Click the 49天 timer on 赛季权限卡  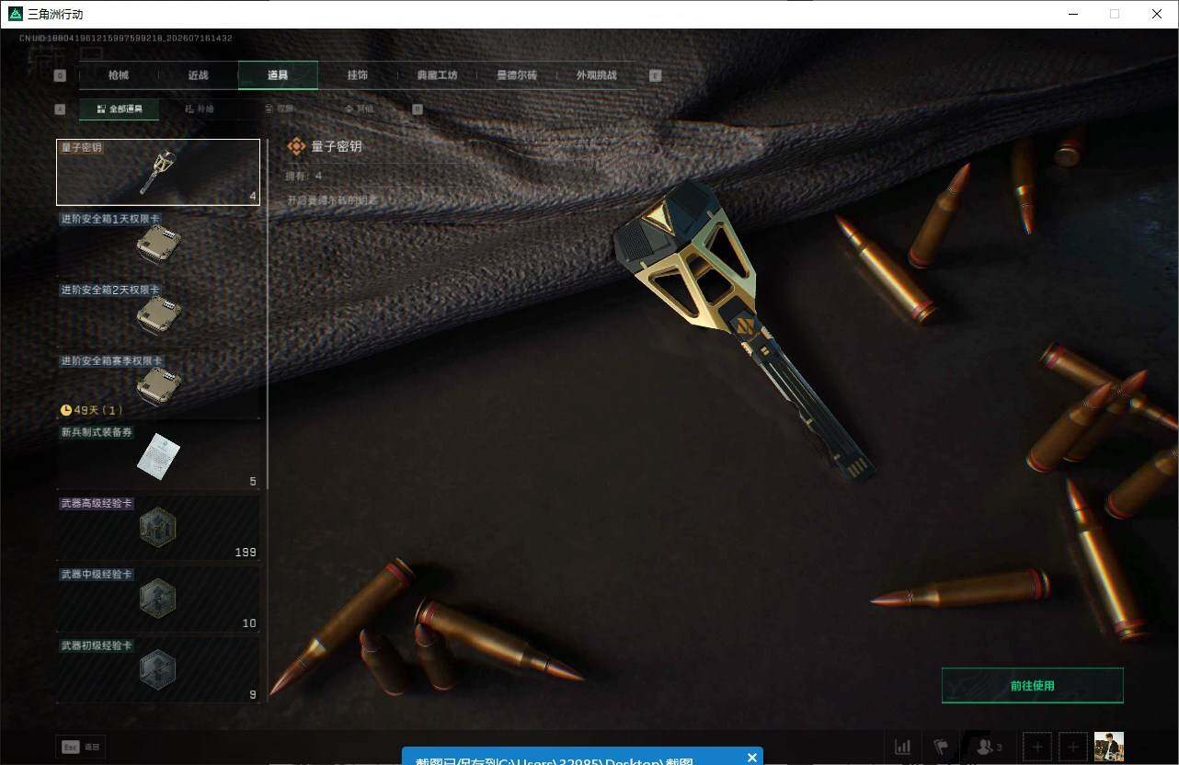[91, 410]
